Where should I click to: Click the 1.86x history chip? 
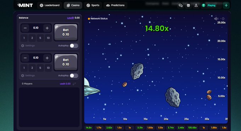[x=214, y=127]
